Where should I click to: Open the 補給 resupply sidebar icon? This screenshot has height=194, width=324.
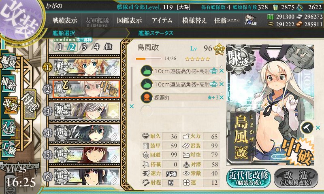click(9, 84)
